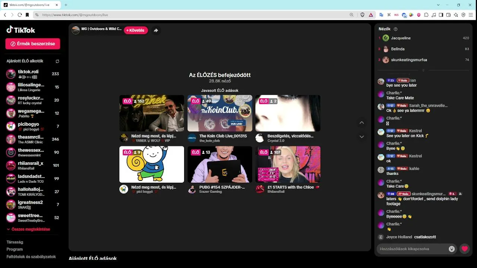
Task: Open the media control music note icon
Action: tap(433, 15)
